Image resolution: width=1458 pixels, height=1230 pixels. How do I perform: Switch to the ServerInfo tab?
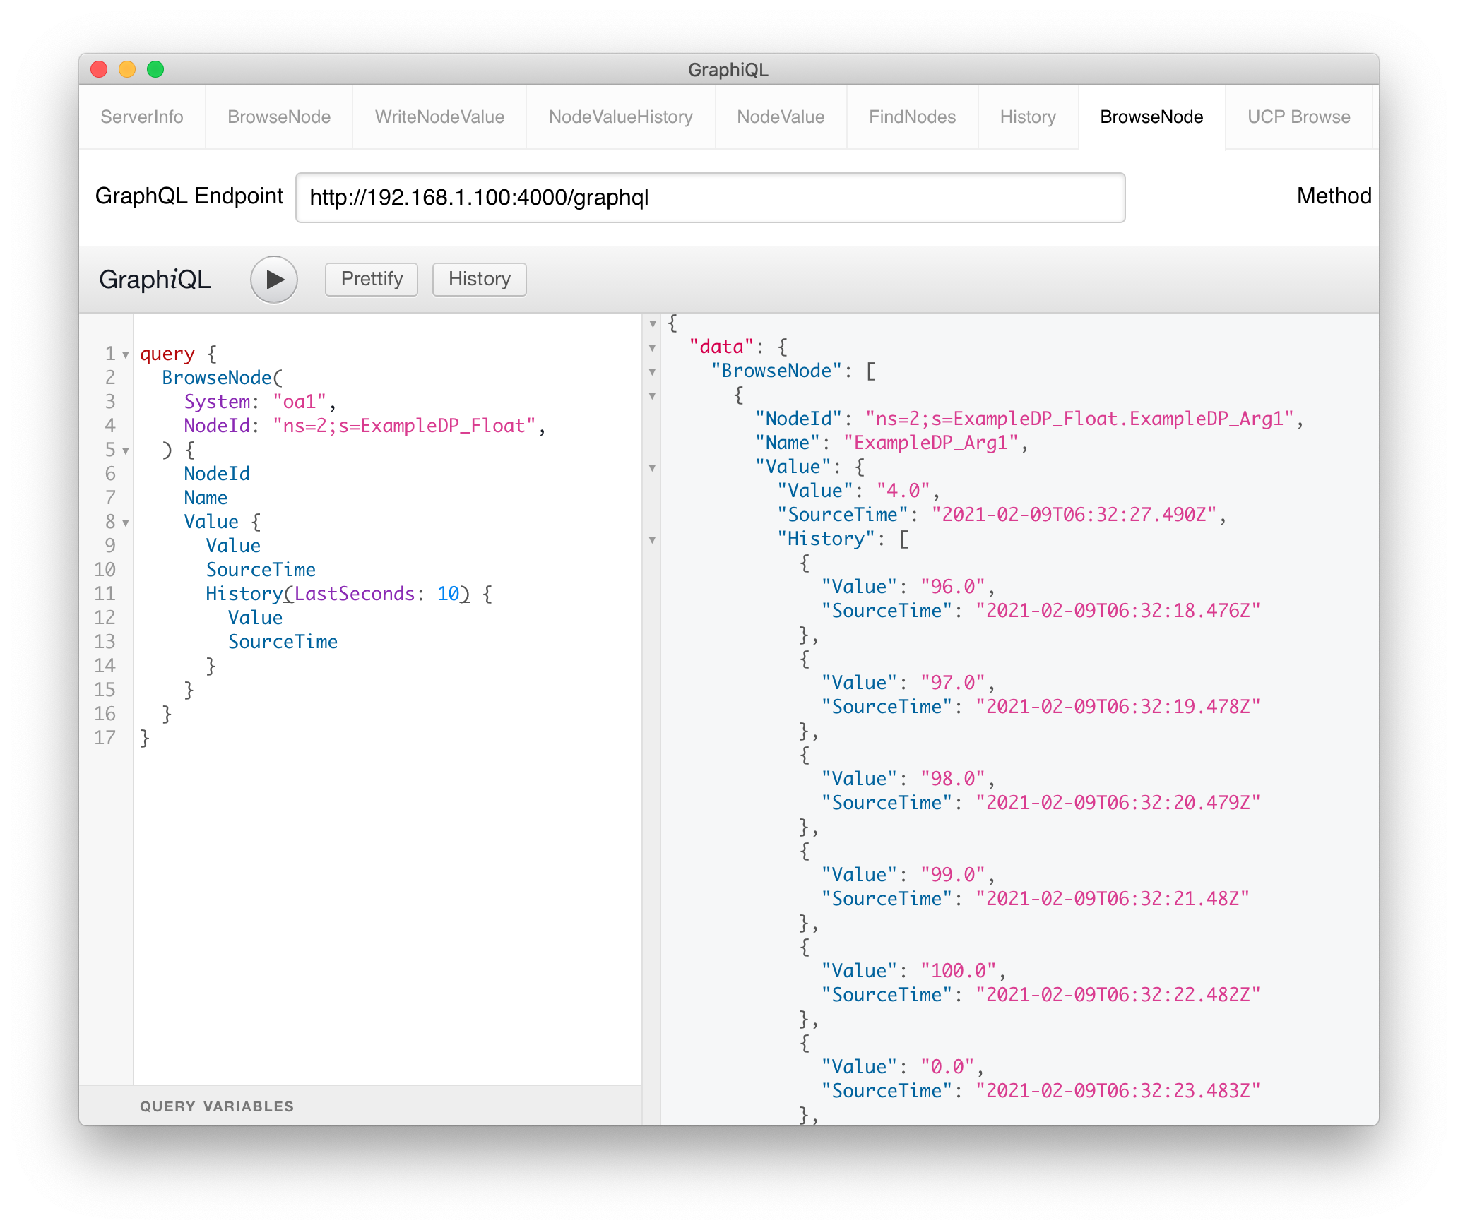(142, 117)
